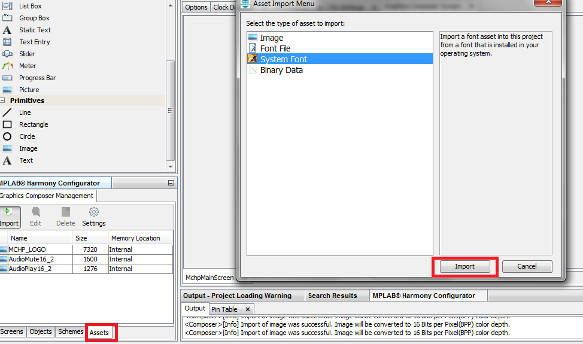Cancel the Asset Import Menu

[527, 266]
